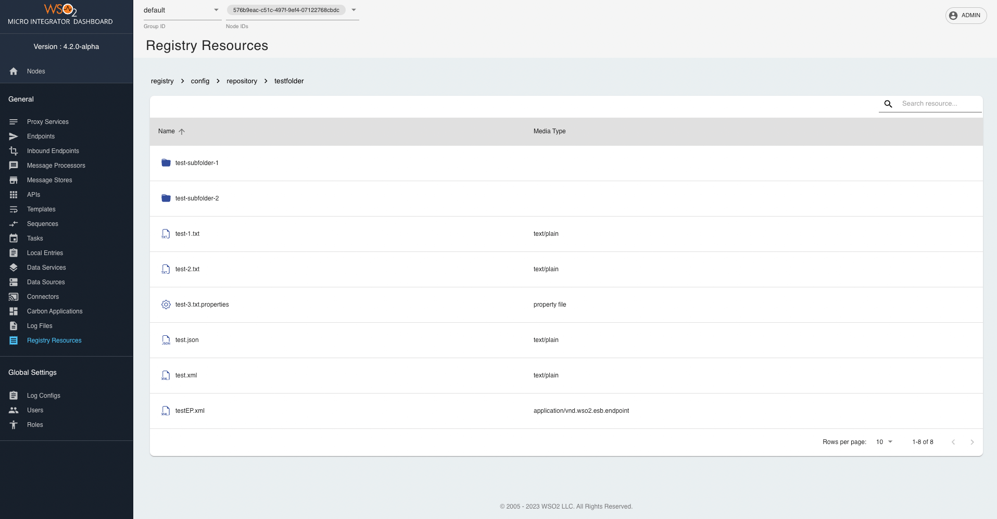Open the ADMIN user menu
Viewport: 997px width, 519px height.
pos(966,15)
